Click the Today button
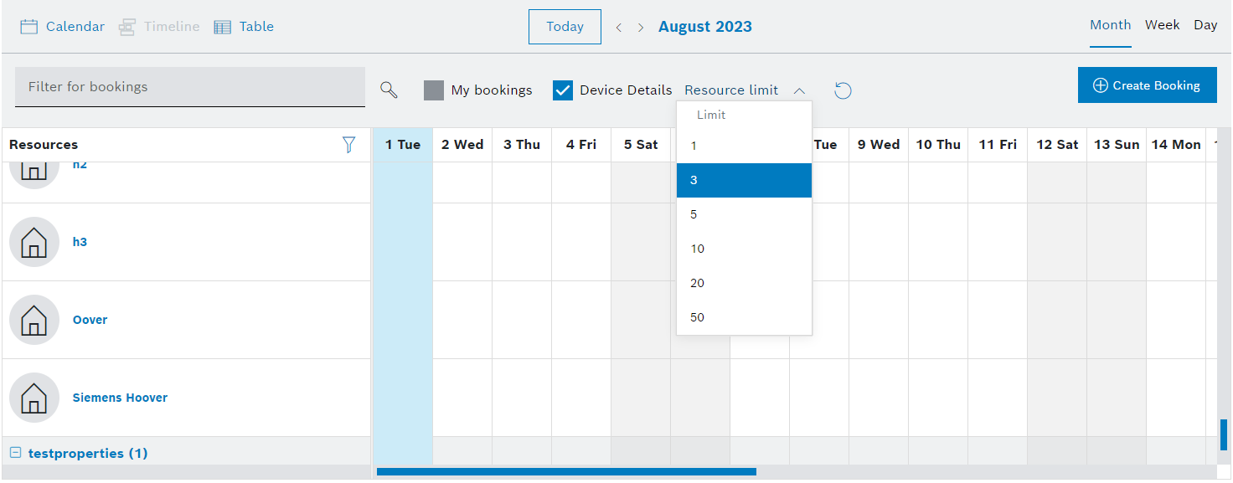Viewport: 1233px width, 483px height. click(x=565, y=27)
